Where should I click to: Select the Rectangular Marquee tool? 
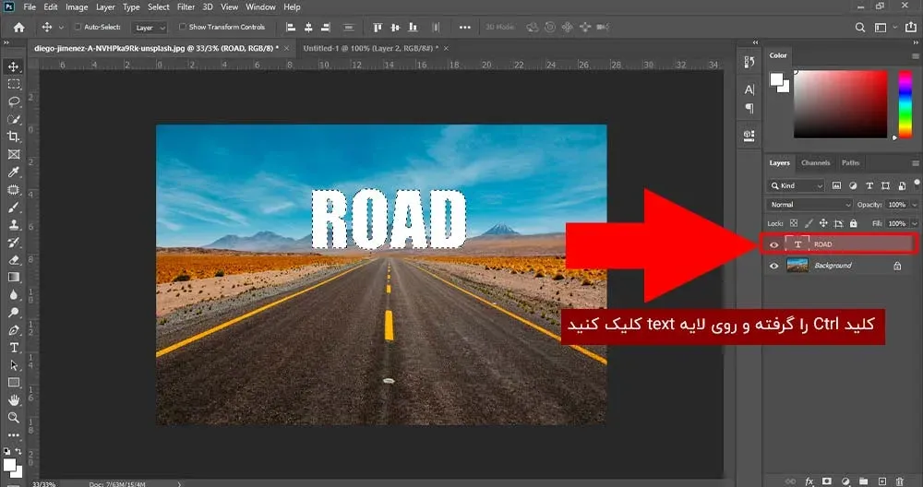pos(14,84)
